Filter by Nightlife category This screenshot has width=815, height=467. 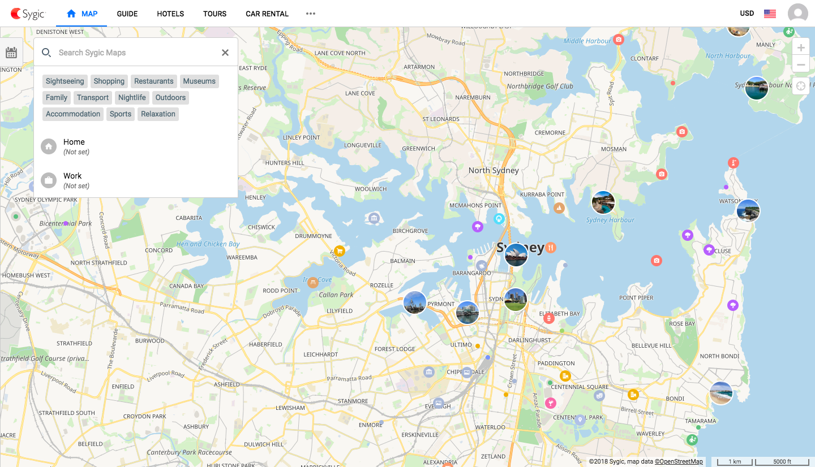(132, 98)
